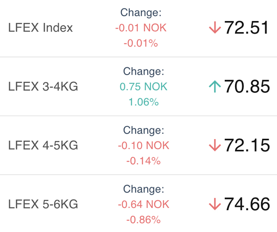Click the green up arrow beside 70.85
Screen dimensions: 277x232
click(x=215, y=86)
